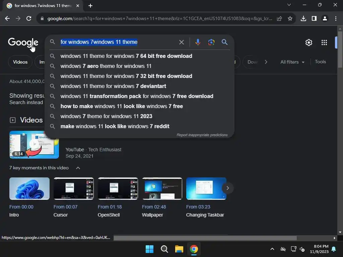Click the horizontal scrollbar right arrow

coord(335,238)
